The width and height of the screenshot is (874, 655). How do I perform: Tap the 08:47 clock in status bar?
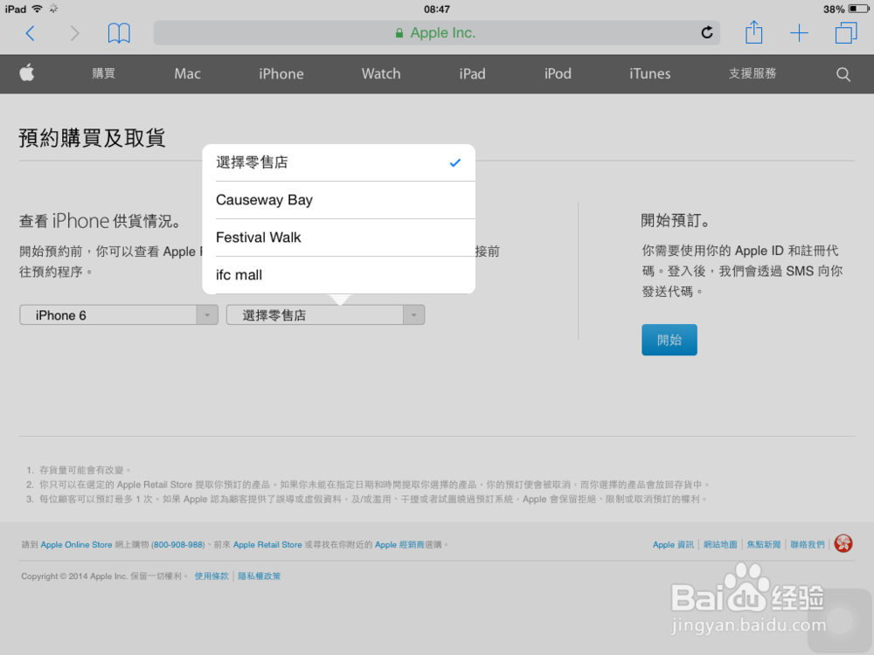pos(436,9)
